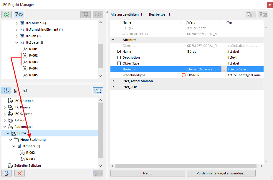Screen dimensions: 273x180
Task: Select R-003 under Neue Beziehung
Action: coord(30,159)
